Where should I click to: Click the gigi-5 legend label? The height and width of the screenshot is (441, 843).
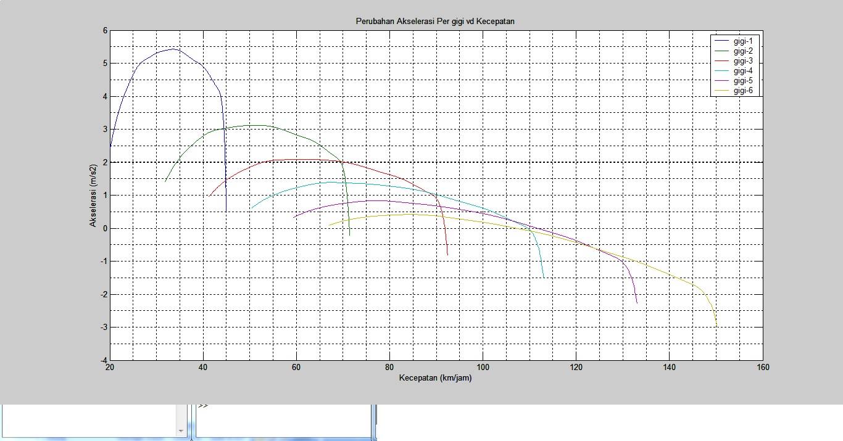[743, 81]
